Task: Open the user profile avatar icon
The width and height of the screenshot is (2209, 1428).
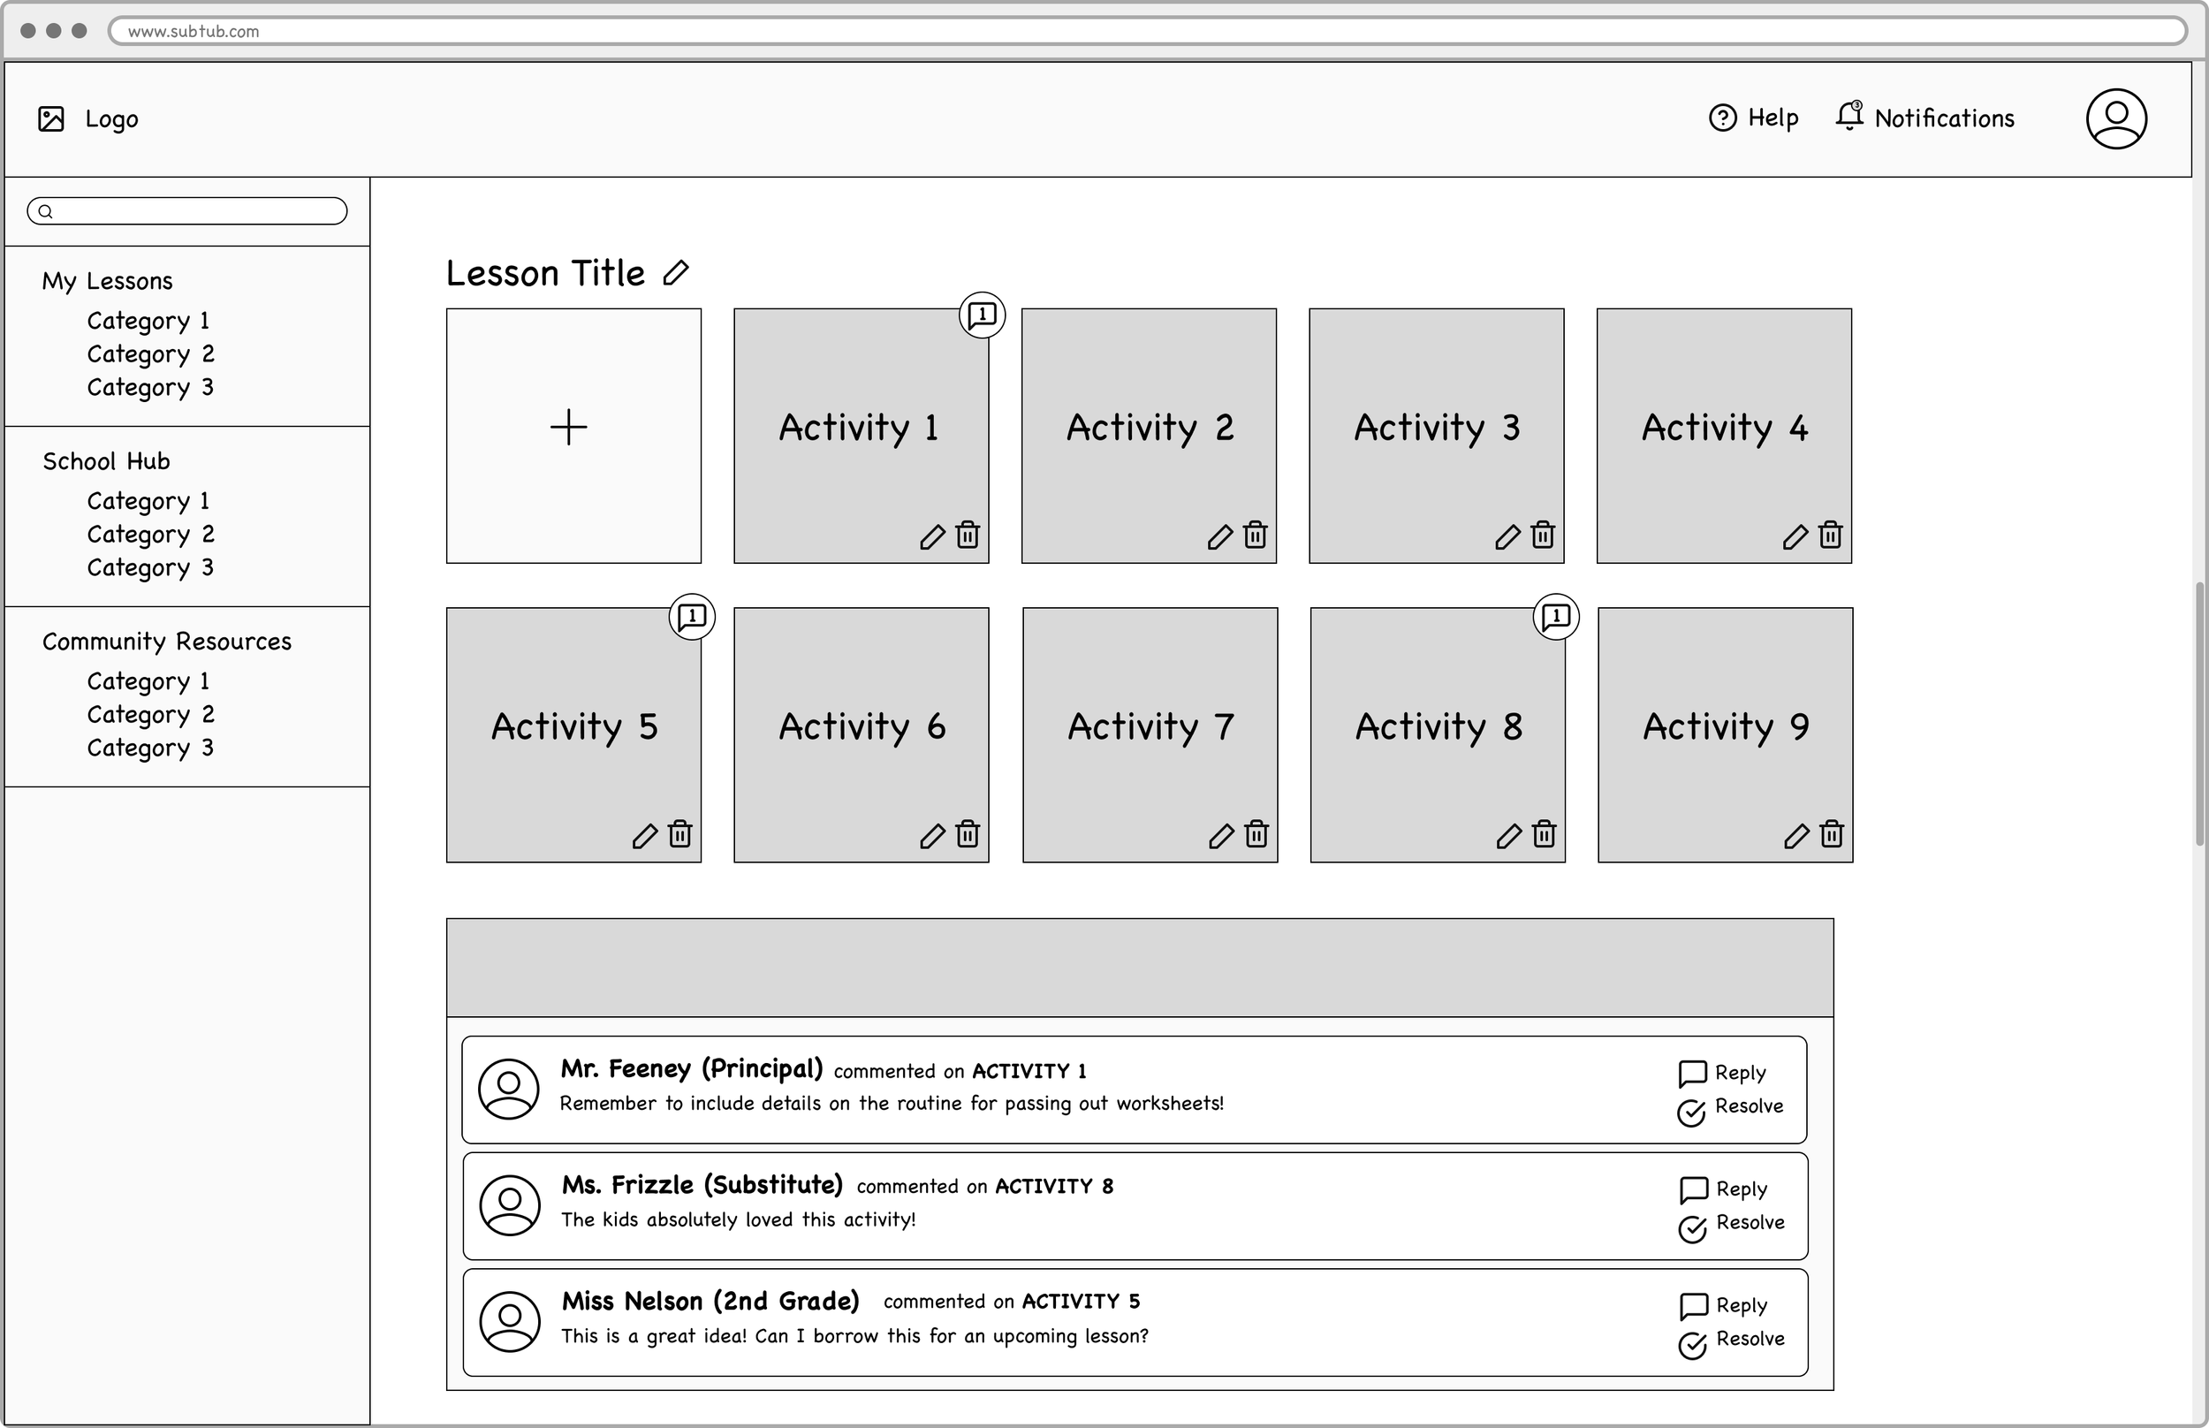Action: coord(2115,118)
